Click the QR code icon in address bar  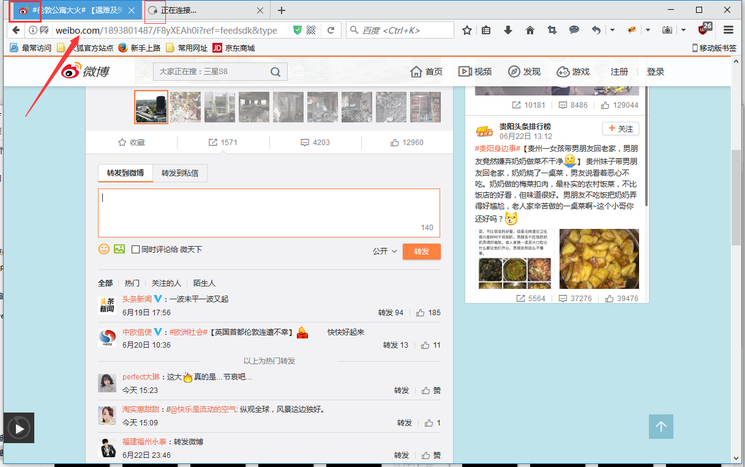coord(311,30)
